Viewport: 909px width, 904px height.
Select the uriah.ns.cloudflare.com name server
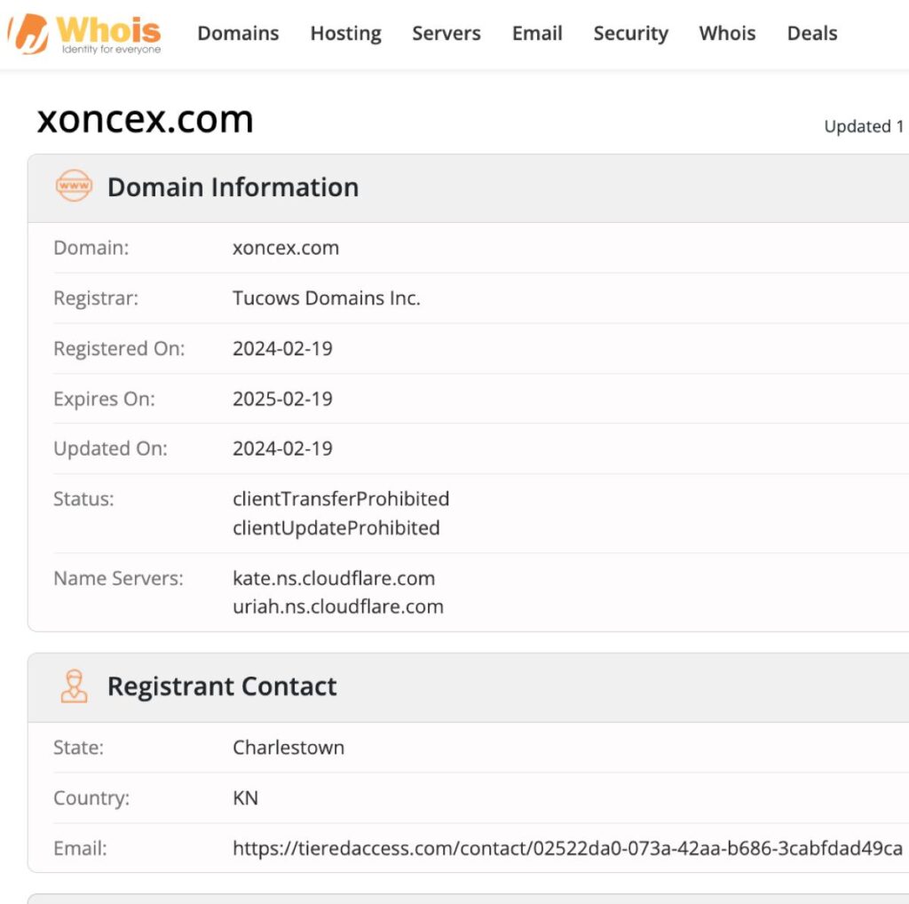click(x=338, y=607)
